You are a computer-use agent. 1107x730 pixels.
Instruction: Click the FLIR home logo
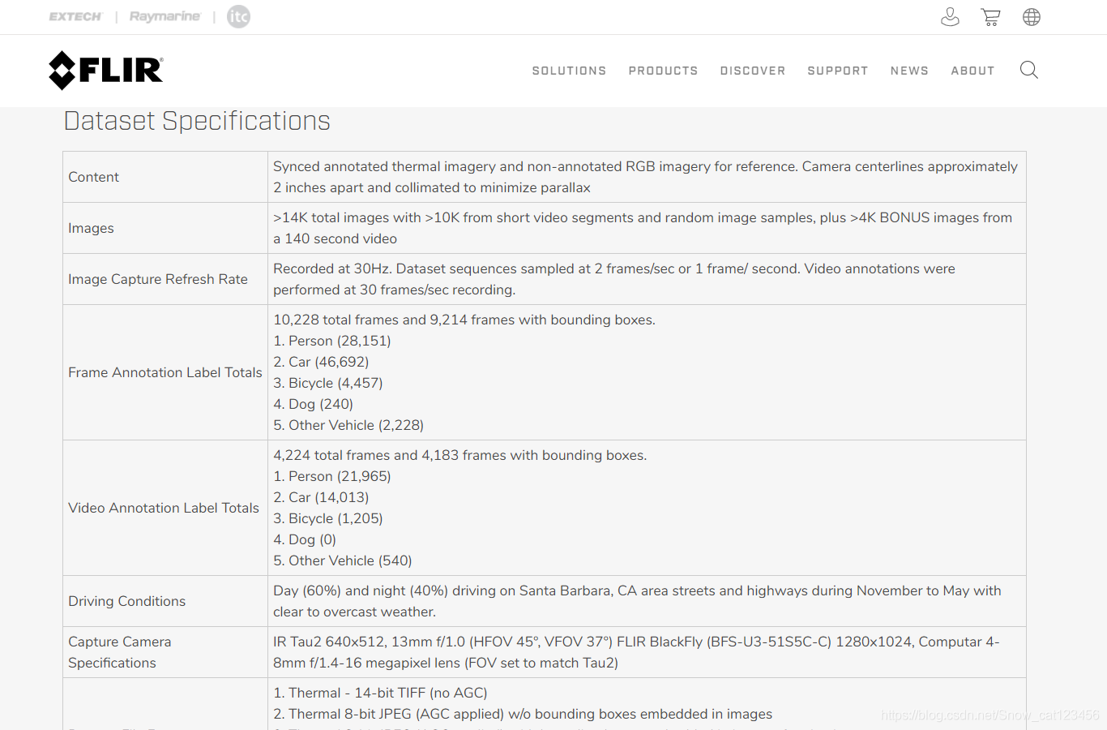[106, 71]
